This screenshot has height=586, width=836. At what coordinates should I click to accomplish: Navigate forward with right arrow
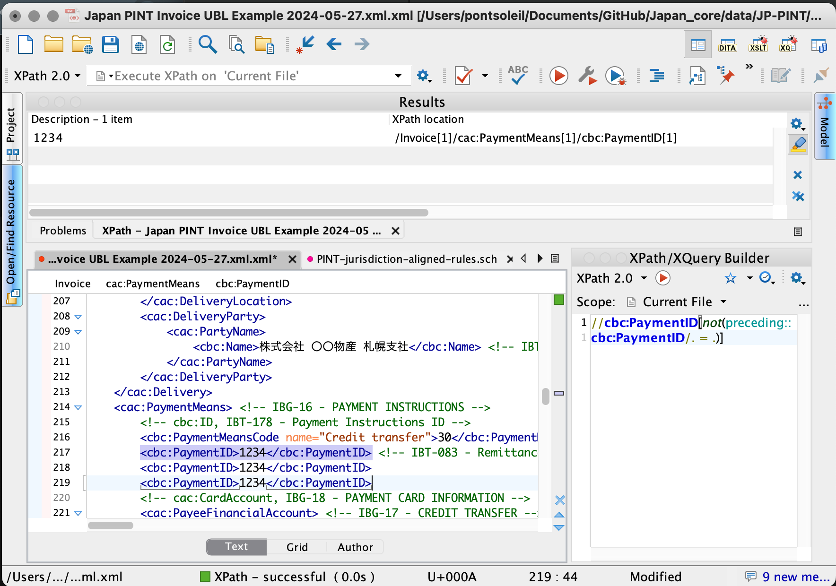(x=362, y=44)
